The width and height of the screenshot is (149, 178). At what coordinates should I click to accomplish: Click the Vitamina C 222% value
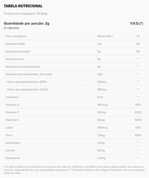pos(138,112)
